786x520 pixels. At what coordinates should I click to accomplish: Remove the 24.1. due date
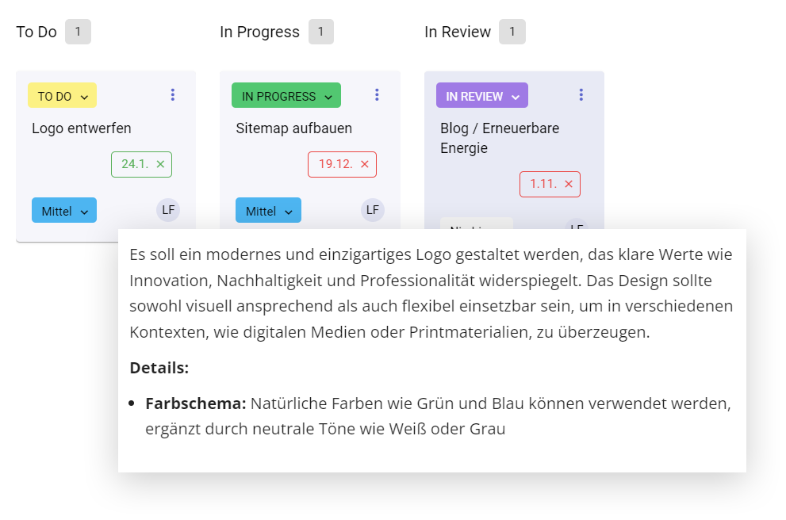(x=160, y=164)
